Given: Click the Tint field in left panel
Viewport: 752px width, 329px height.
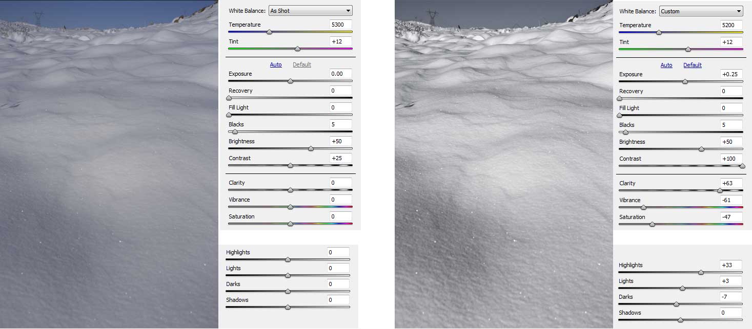Looking at the screenshot, I should 341,41.
